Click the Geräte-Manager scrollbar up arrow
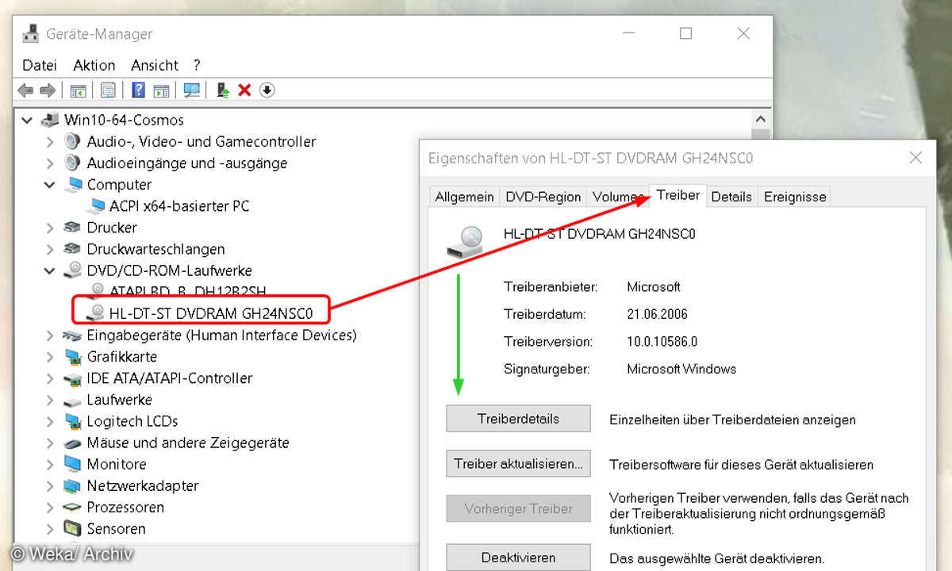The width and height of the screenshot is (952, 571). point(761,120)
